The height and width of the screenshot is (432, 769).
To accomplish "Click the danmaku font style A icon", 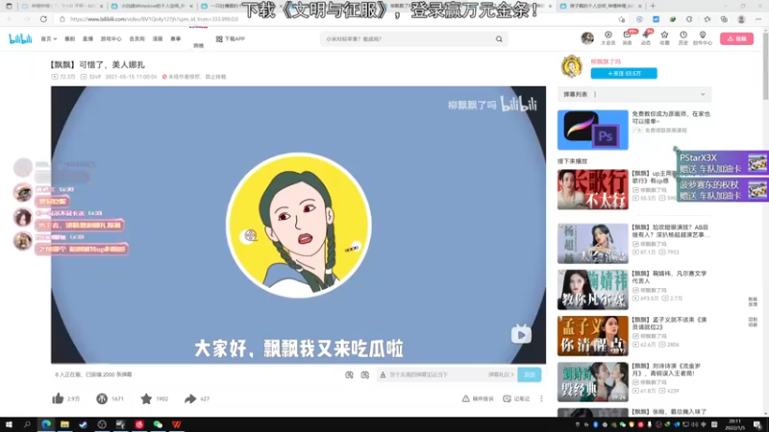I will pos(383,374).
